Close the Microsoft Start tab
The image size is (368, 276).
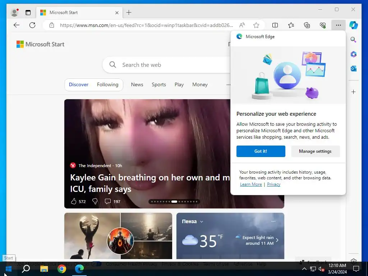coord(117,13)
